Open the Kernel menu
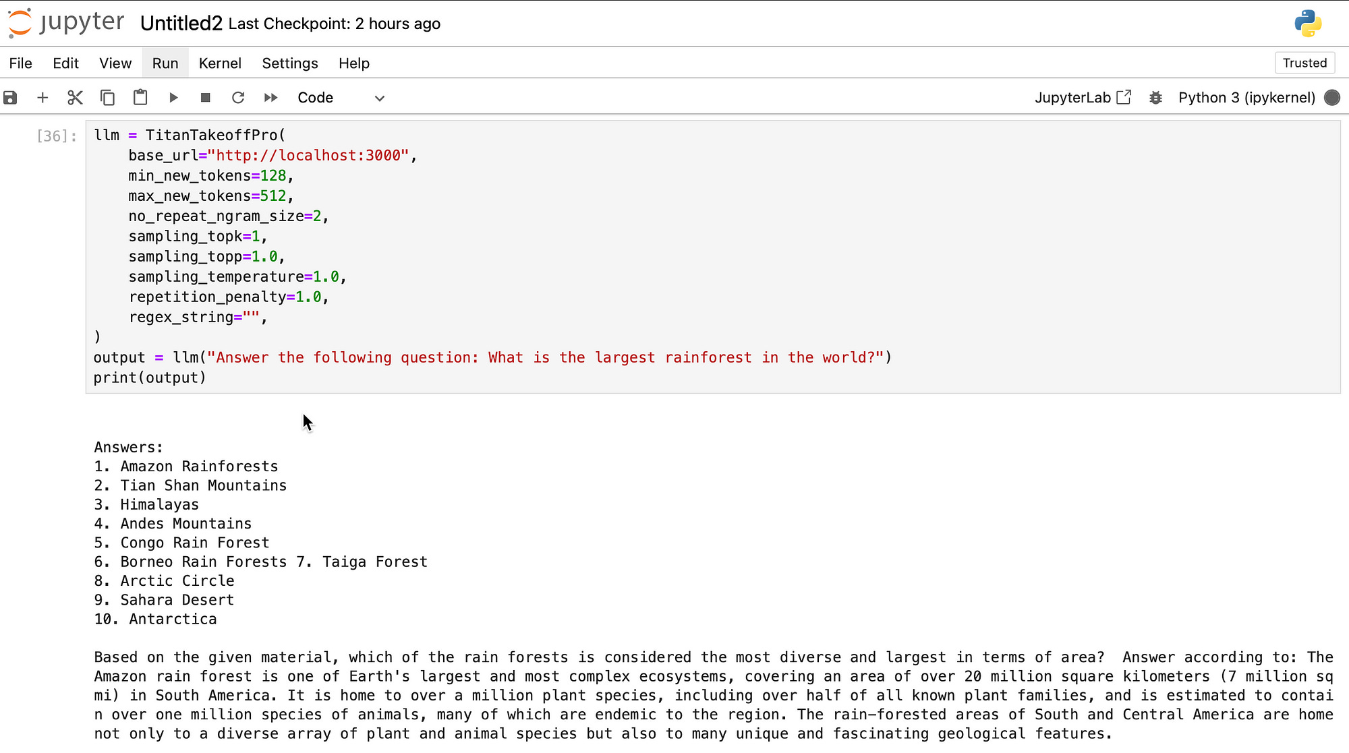1349x753 pixels. tap(220, 63)
